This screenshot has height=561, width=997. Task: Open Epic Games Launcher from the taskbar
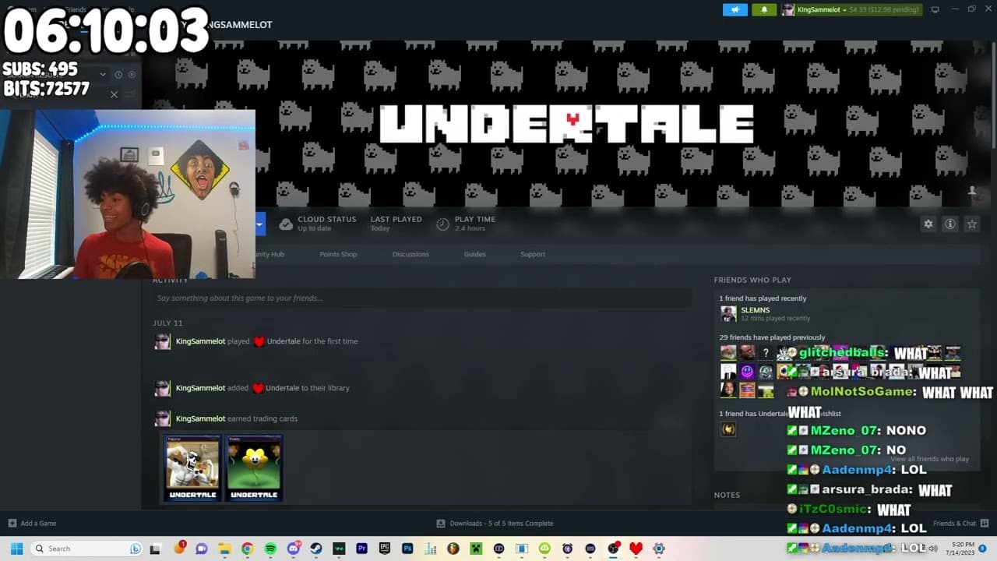coord(384,549)
